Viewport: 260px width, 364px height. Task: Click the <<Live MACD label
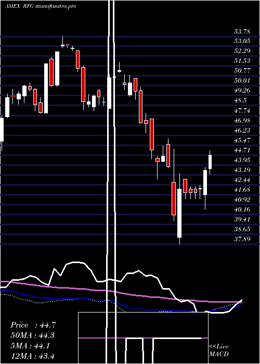pos(219,350)
